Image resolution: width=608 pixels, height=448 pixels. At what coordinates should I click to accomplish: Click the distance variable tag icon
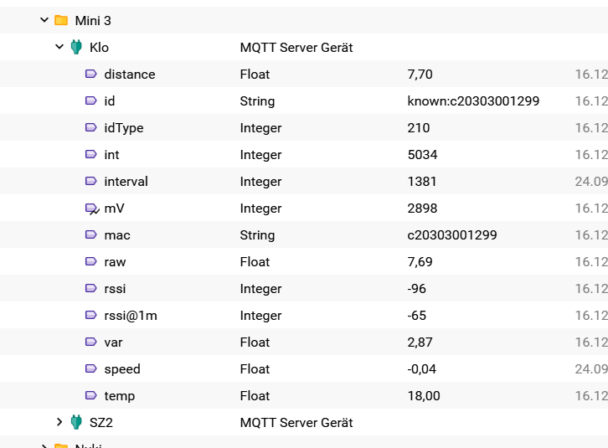pyautogui.click(x=91, y=74)
